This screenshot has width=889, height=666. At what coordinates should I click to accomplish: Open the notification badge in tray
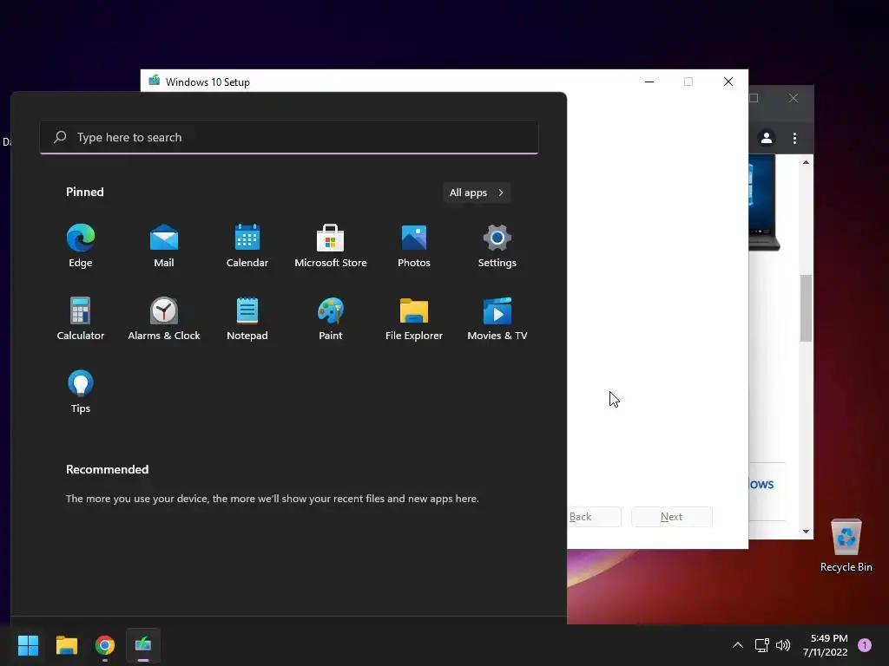[x=865, y=645]
